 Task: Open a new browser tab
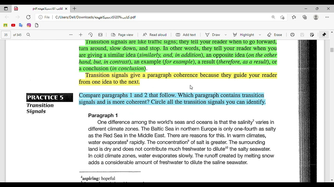(x=74, y=9)
